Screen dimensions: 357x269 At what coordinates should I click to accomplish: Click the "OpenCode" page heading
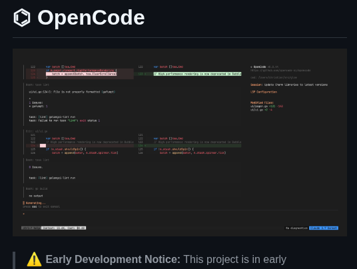click(91, 18)
